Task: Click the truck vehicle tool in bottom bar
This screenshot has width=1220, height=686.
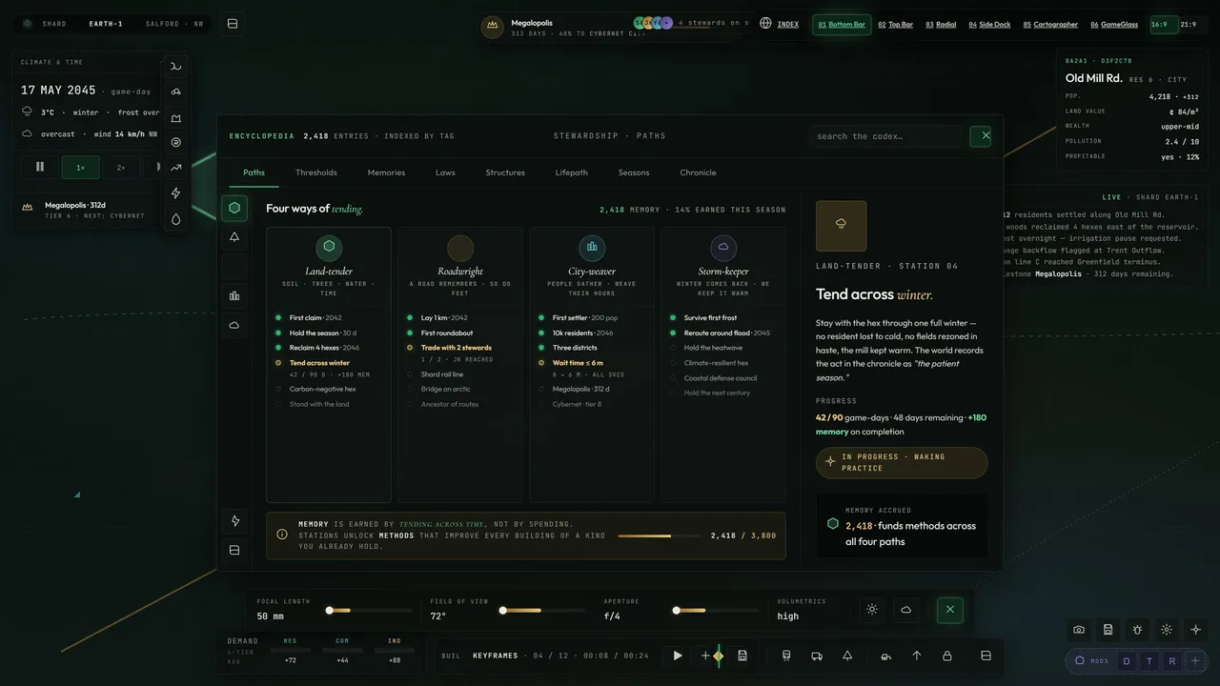Action: point(817,656)
